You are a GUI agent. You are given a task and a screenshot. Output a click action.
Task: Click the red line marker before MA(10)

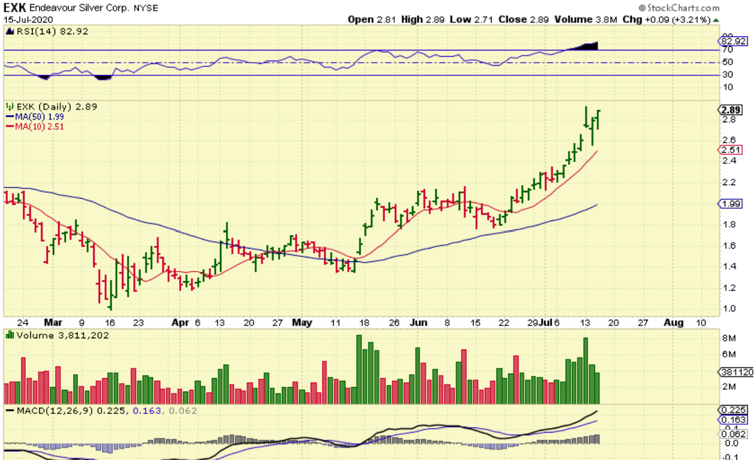coord(10,127)
